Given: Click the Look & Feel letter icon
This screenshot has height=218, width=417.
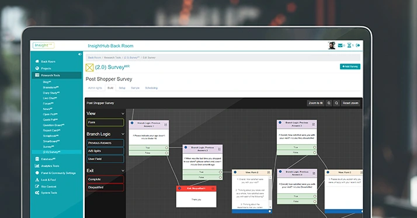Looking at the screenshot, I should click(x=37, y=180).
